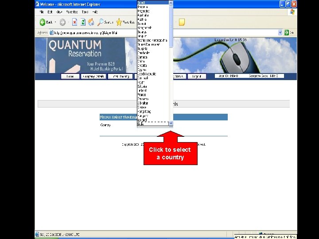Select Germany from country list
The height and width of the screenshot is (239, 319).
point(153,99)
